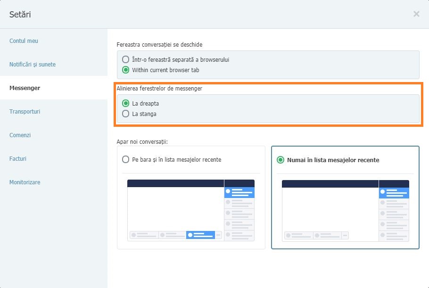429x288 pixels.
Task: Go to the Comenzi settings section
Action: pyautogui.click(x=20, y=135)
